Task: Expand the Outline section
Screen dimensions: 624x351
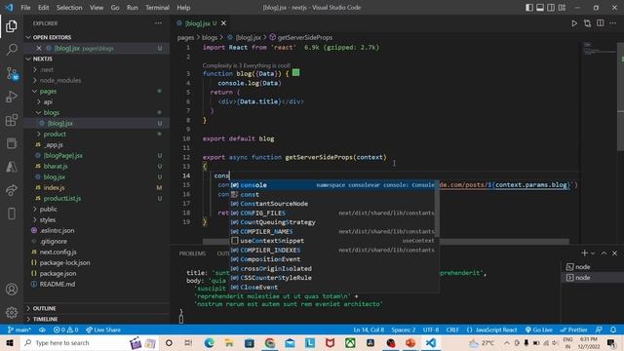Action: pyautogui.click(x=44, y=308)
